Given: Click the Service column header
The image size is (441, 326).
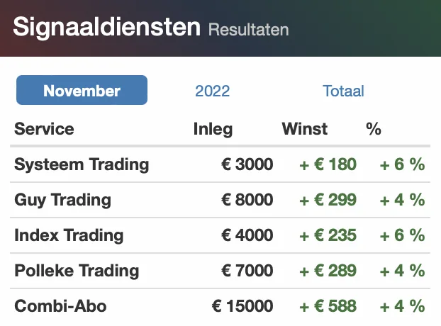Looking at the screenshot, I should 44,129.
